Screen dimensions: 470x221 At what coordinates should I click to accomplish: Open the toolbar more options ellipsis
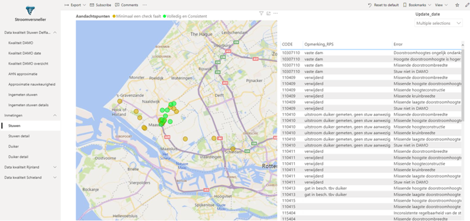point(145,5)
